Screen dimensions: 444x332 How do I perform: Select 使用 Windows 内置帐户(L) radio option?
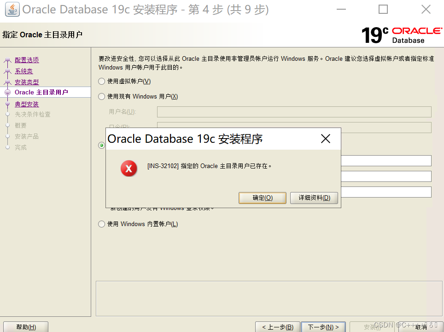(x=102, y=224)
